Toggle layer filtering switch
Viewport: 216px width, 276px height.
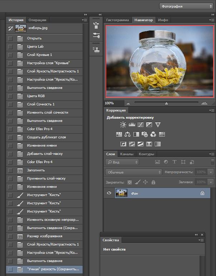pyautogui.click(x=212, y=162)
